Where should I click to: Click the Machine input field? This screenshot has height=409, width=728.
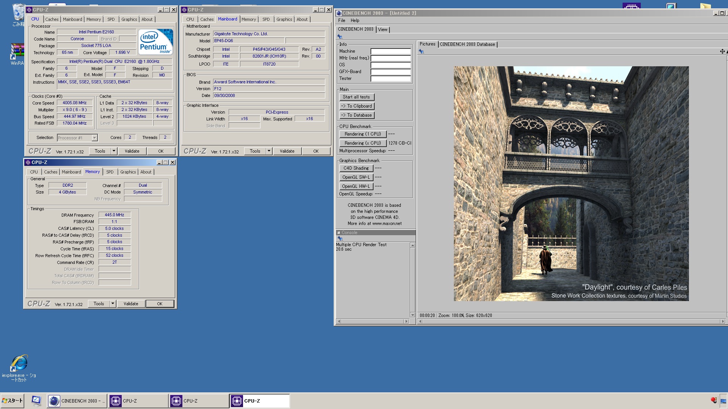click(x=391, y=52)
